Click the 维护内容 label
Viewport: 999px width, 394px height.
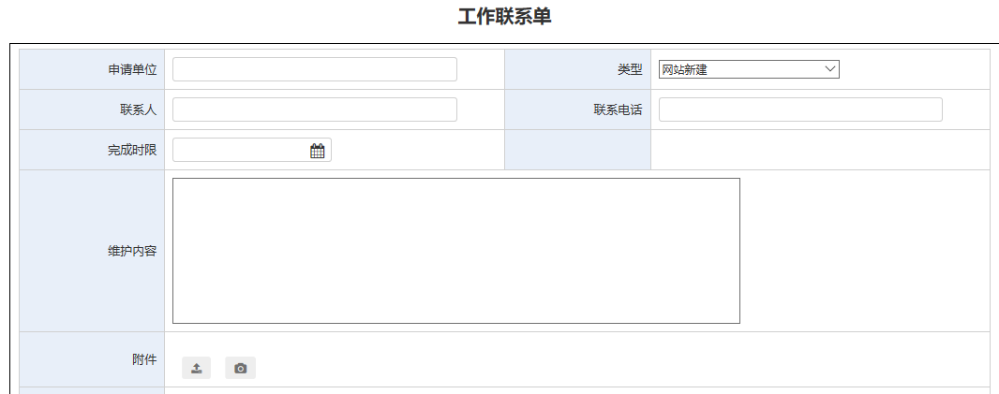(x=132, y=251)
